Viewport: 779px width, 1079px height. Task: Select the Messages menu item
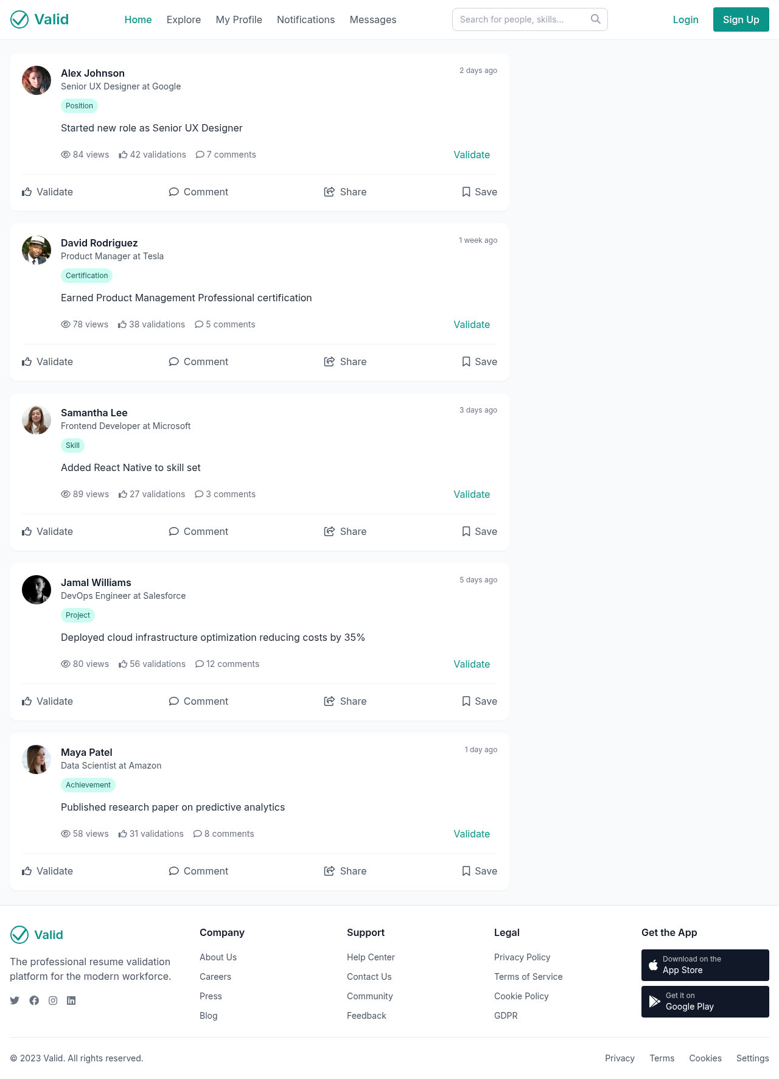[x=372, y=19]
